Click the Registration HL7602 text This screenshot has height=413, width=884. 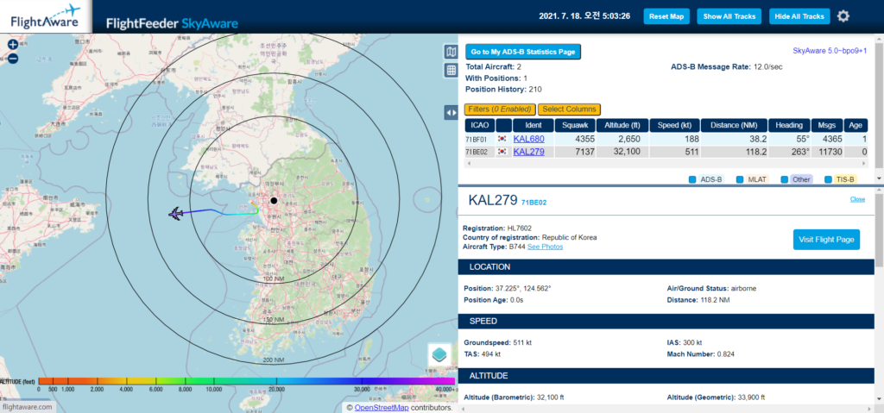pyautogui.click(x=496, y=228)
